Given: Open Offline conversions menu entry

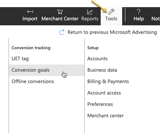Looking at the screenshot, I should pos(32,82).
